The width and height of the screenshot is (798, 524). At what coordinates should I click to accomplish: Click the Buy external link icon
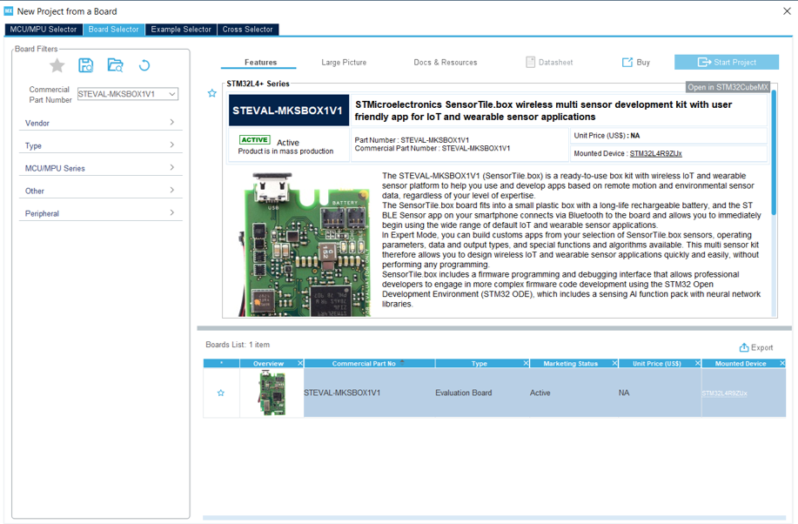point(627,62)
